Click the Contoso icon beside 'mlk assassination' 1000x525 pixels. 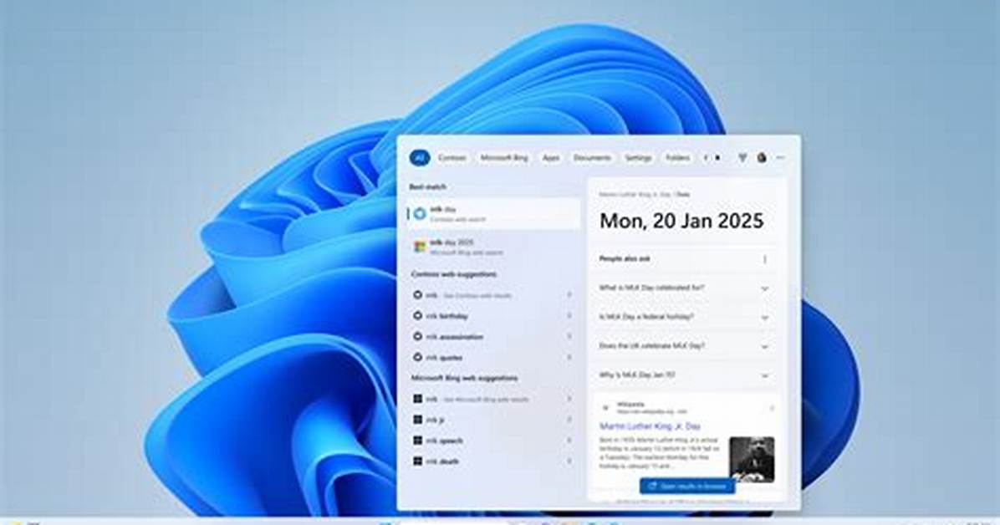(x=418, y=337)
